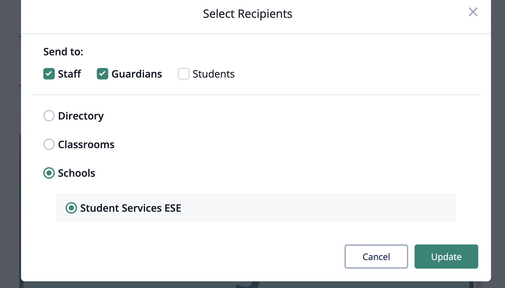Image resolution: width=505 pixels, height=288 pixels.
Task: Click the Schools option label
Action: (x=77, y=173)
